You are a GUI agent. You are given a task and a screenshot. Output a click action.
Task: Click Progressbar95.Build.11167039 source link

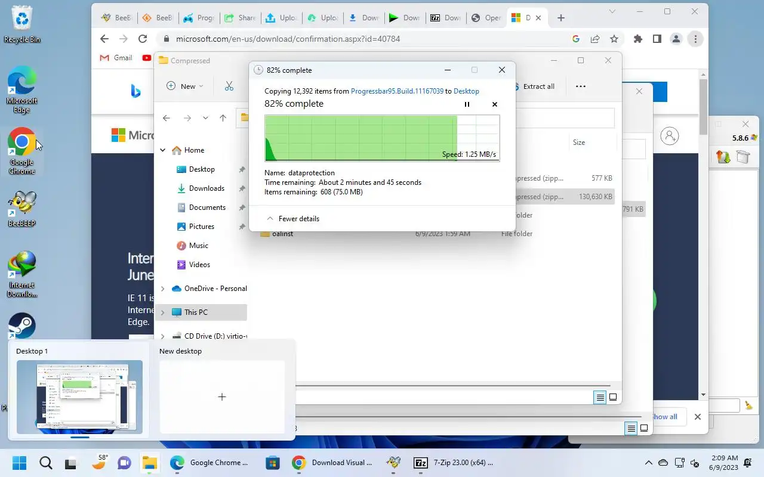point(397,91)
